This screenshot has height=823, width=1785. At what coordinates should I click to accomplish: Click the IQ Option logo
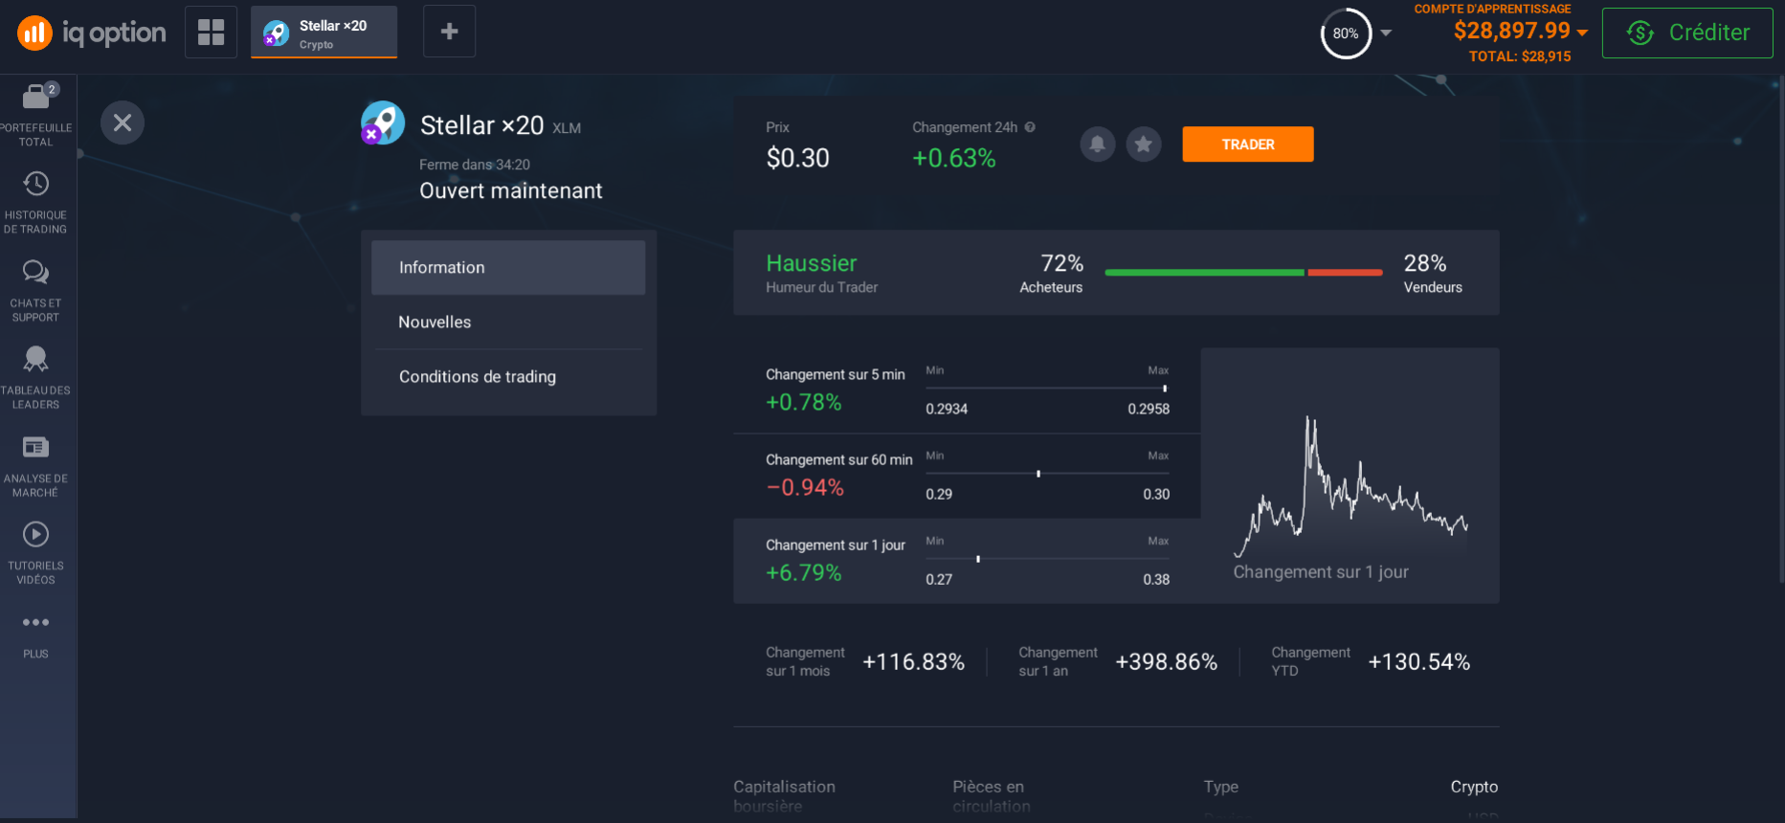point(92,33)
